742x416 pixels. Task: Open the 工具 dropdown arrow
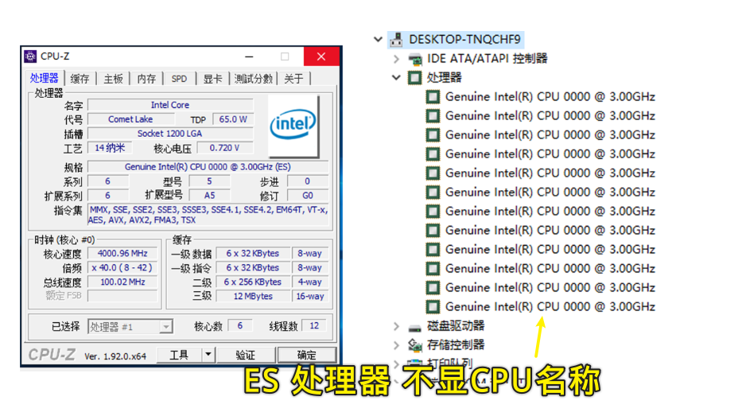tap(208, 355)
